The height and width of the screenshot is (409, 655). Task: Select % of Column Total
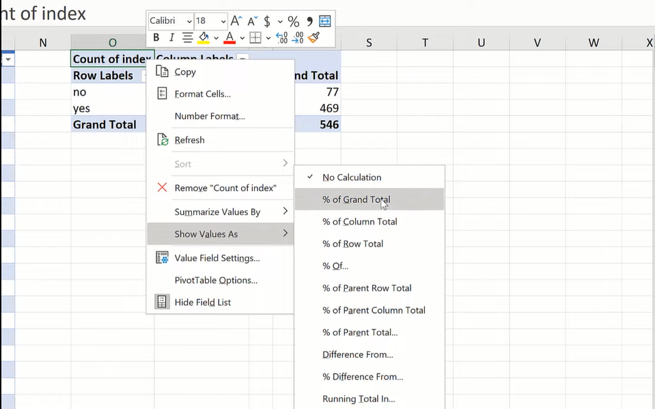(x=370, y=221)
